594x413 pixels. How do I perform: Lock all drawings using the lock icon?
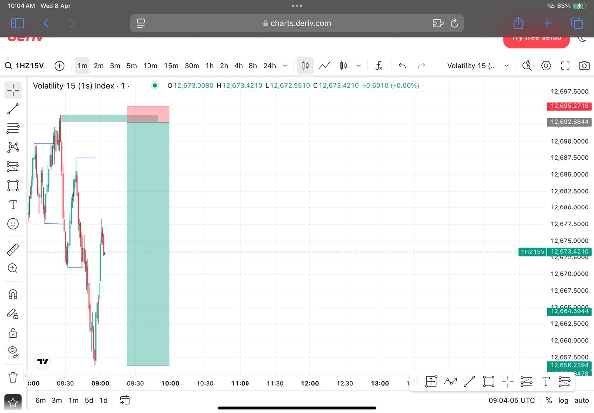pyautogui.click(x=13, y=333)
